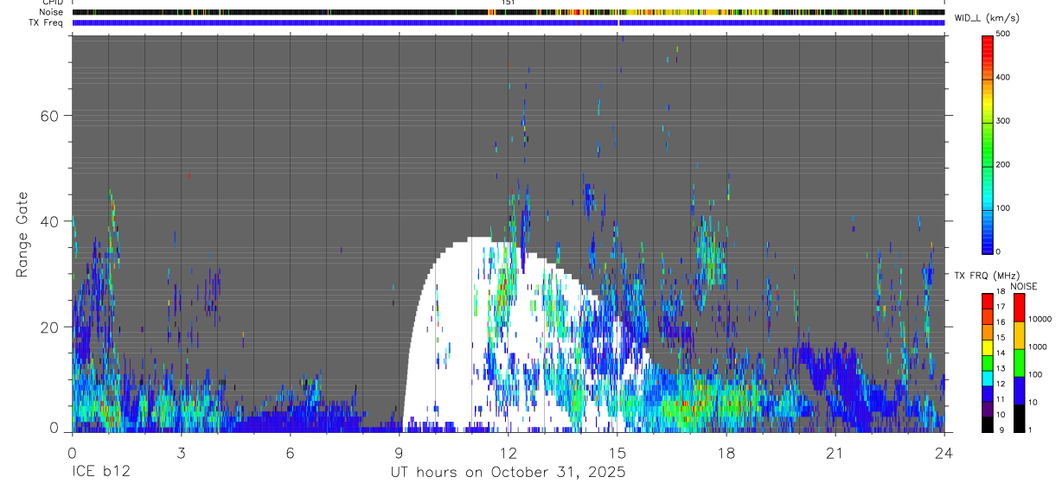Click the 12 tick on UT hours axis
This screenshot has width=1062, height=490.
[x=508, y=452]
